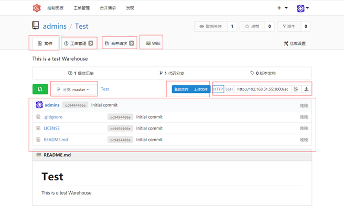Open the plus create-new dropdown
The height and width of the screenshot is (209, 344).
[282, 8]
